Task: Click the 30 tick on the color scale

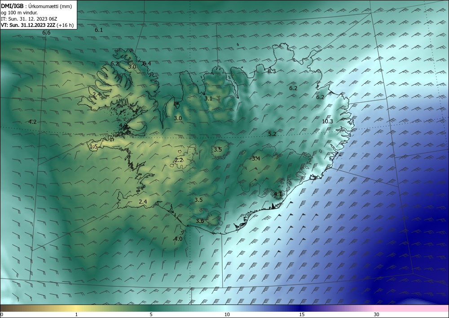Action: tap(377, 314)
